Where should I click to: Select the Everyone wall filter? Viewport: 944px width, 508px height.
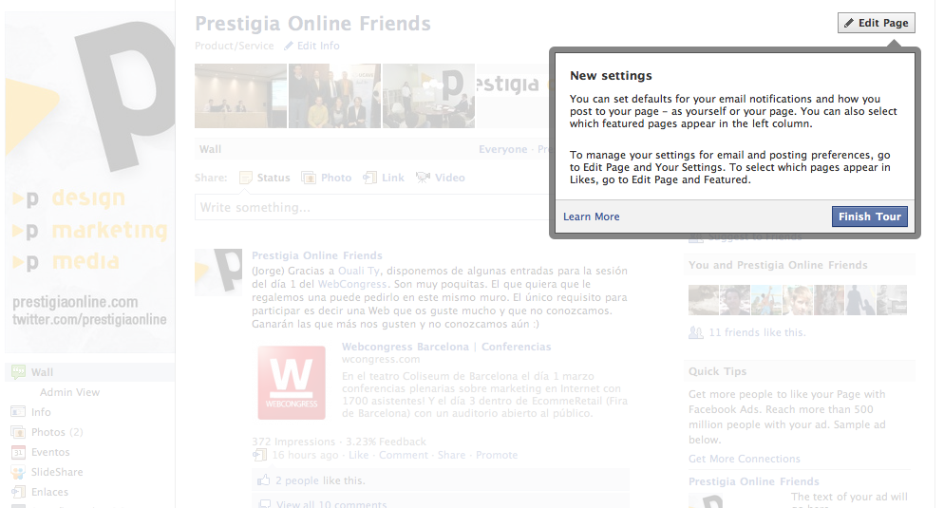[x=502, y=149]
